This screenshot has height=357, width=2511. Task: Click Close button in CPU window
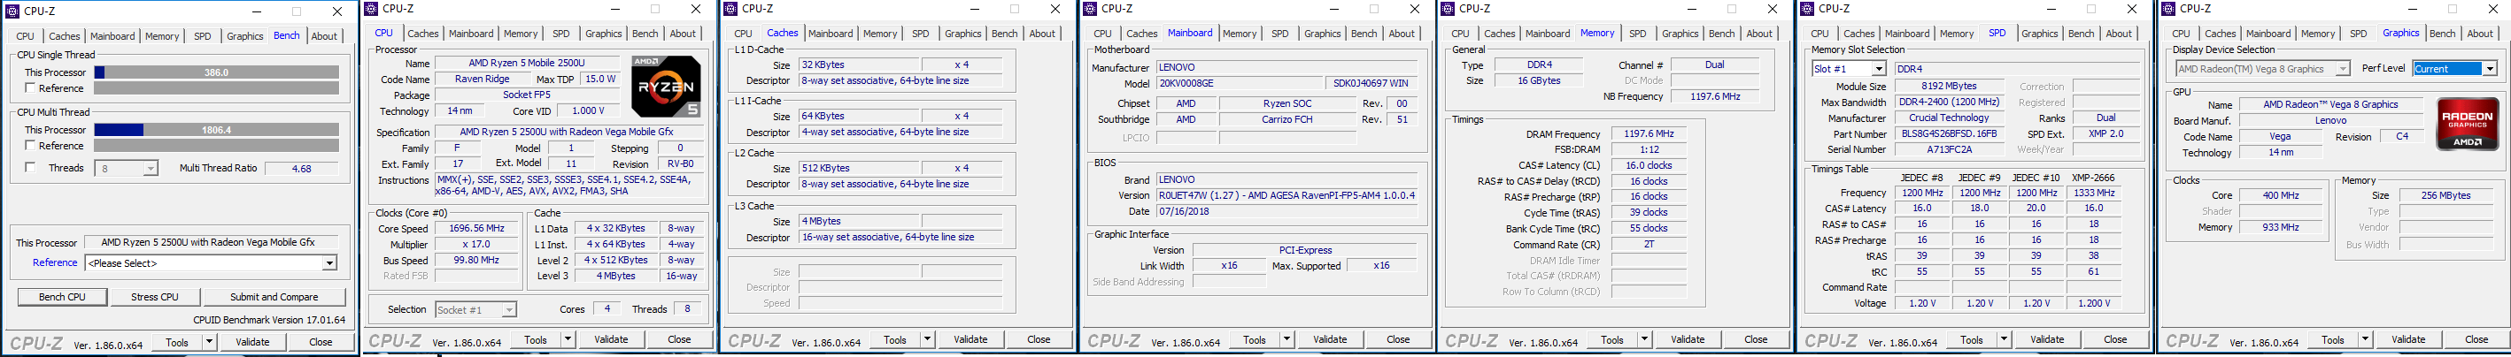pyautogui.click(x=679, y=339)
